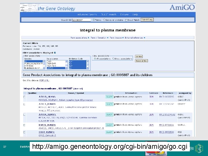Image resolution: width=208 pixels, height=156 pixels.
Task: Click the Search GO input field
Action: click(81, 20)
